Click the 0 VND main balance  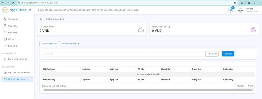(44, 31)
